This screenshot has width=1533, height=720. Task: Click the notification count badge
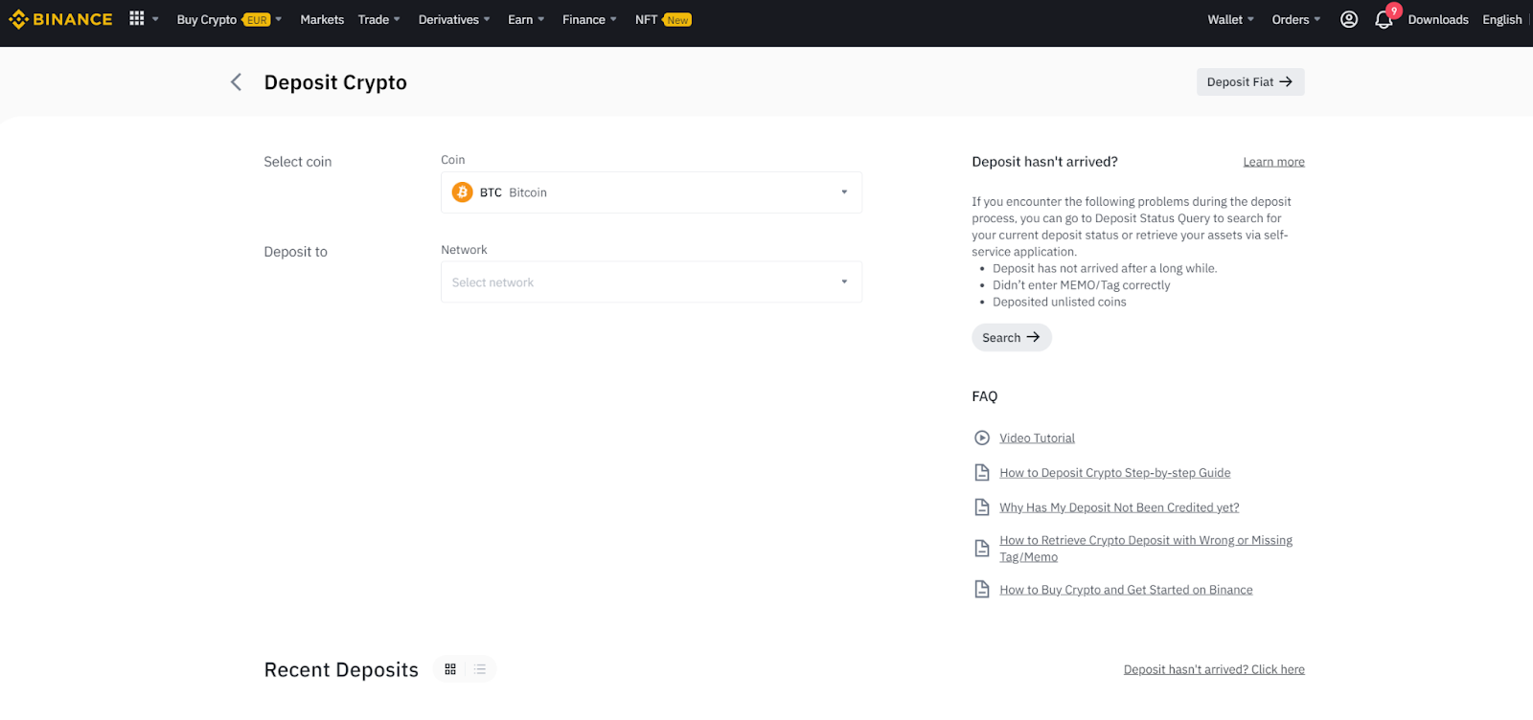(1394, 11)
